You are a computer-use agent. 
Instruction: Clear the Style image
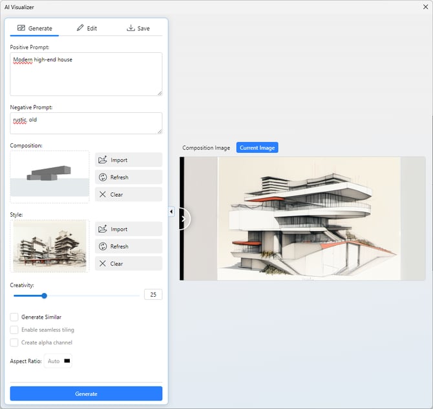point(128,263)
